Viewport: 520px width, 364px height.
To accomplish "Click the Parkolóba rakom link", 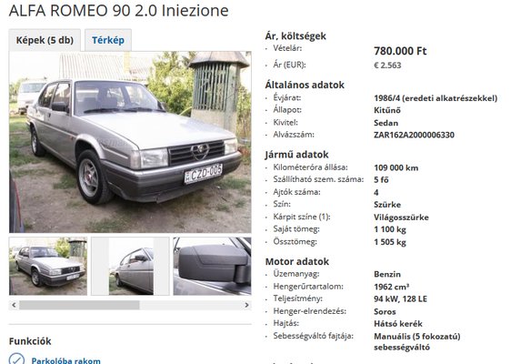I will (x=66, y=360).
